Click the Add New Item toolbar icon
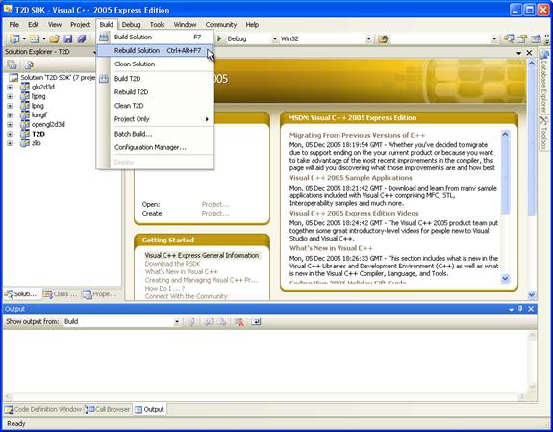 [x=35, y=38]
